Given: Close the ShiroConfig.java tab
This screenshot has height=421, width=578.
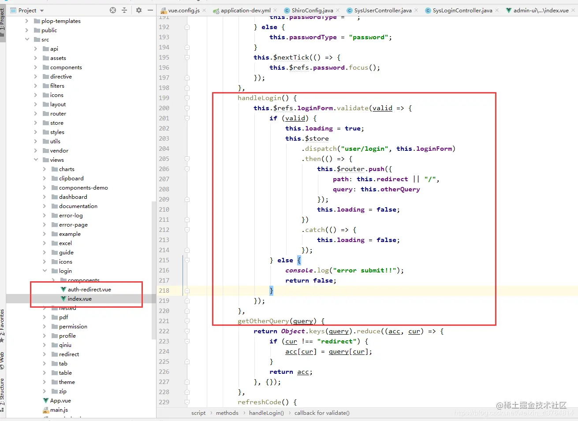Looking at the screenshot, I should click(338, 10).
